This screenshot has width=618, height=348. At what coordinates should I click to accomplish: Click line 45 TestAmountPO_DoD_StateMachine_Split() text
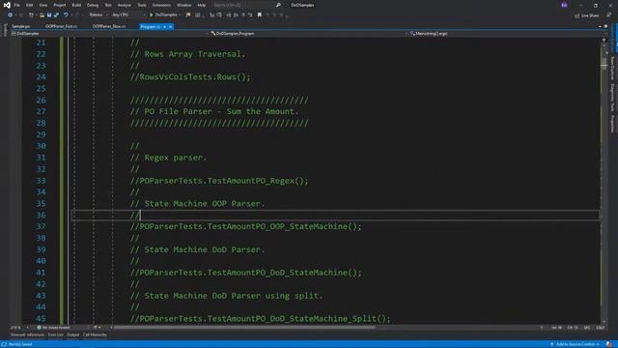[260, 318]
